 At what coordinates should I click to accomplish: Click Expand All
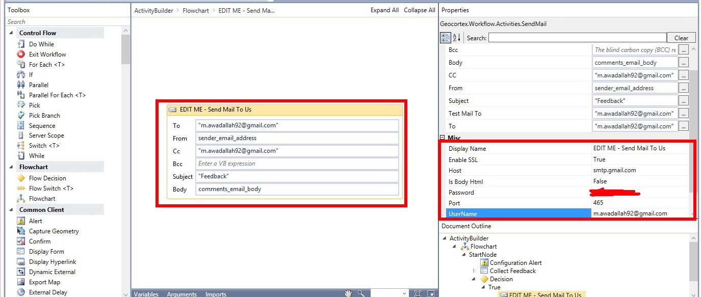pos(385,10)
